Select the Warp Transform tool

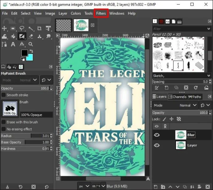(4, 37)
